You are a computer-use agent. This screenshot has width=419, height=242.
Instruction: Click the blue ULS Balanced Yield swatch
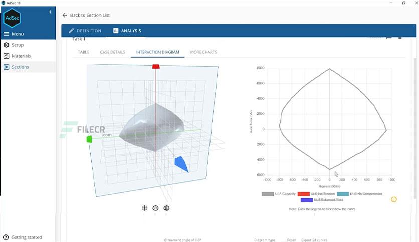coord(307,200)
